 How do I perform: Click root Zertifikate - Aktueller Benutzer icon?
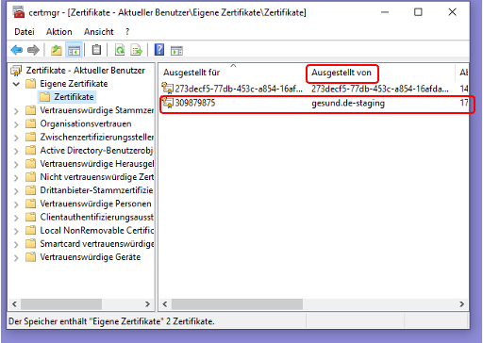pyautogui.click(x=16, y=71)
